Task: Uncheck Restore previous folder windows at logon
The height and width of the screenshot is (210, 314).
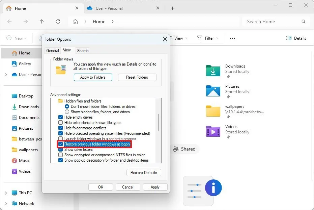Action: click(x=60, y=144)
